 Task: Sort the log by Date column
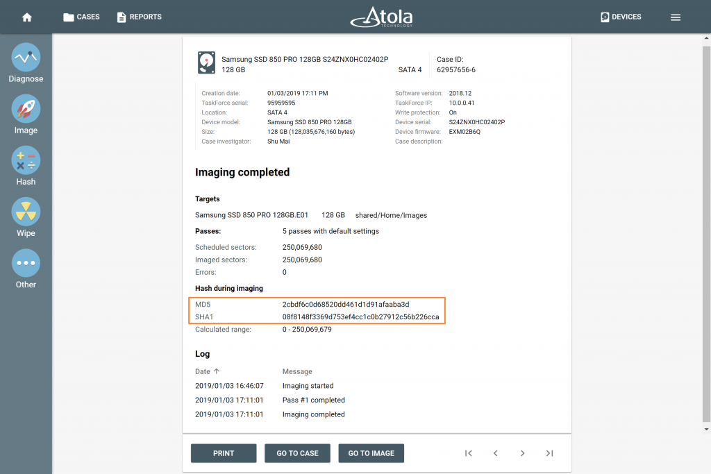207,371
